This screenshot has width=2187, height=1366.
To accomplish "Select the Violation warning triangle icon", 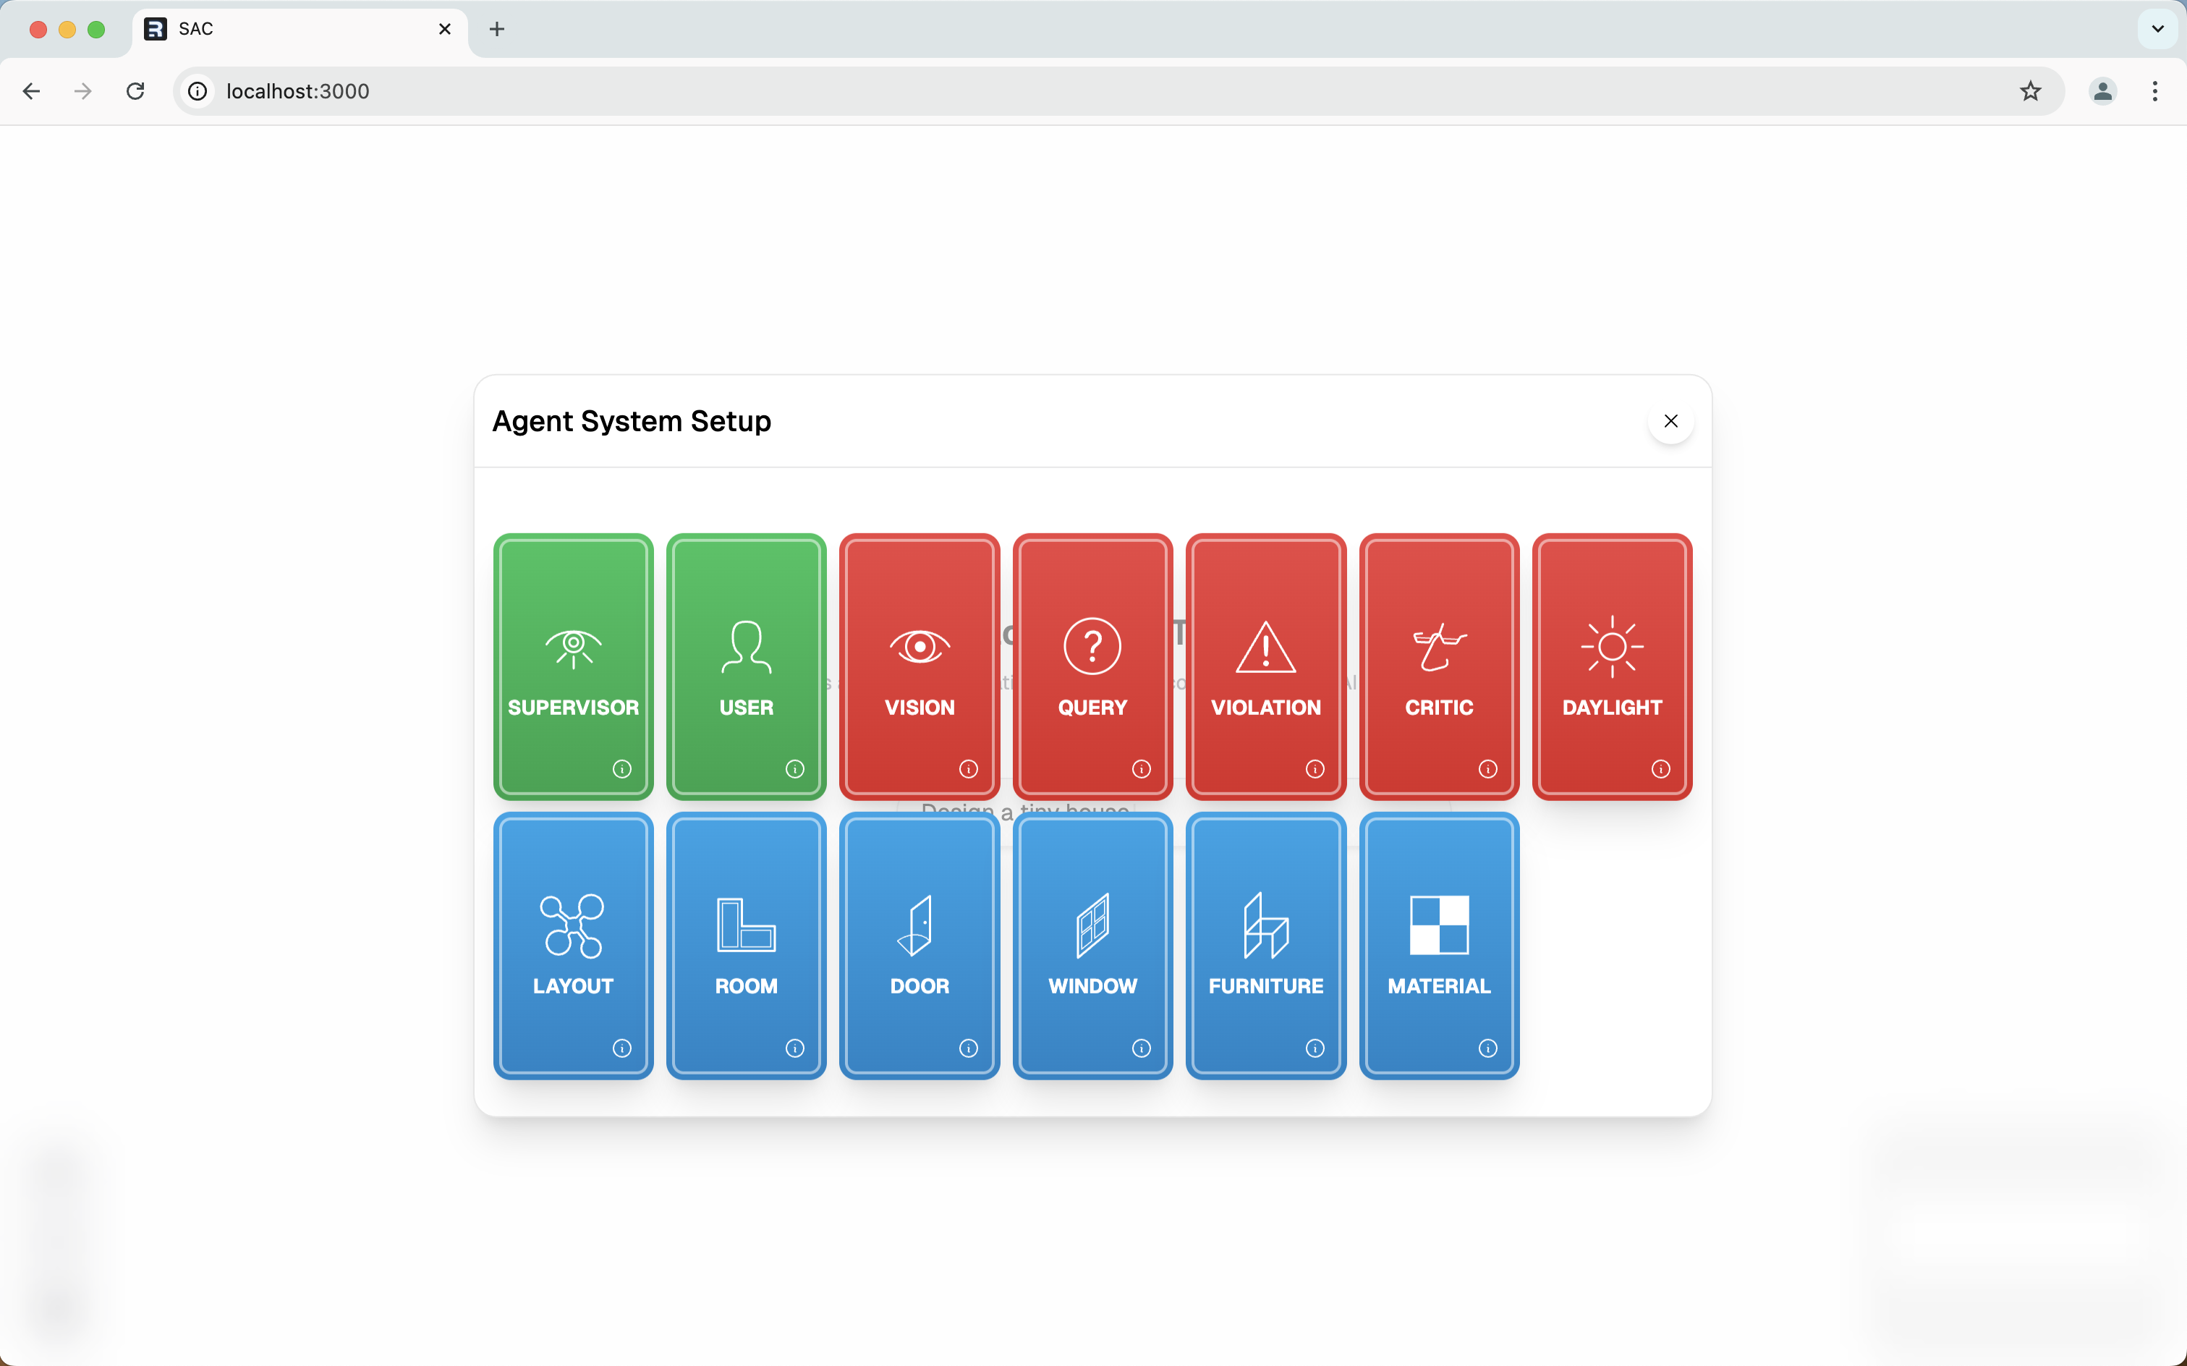I will [x=1265, y=647].
